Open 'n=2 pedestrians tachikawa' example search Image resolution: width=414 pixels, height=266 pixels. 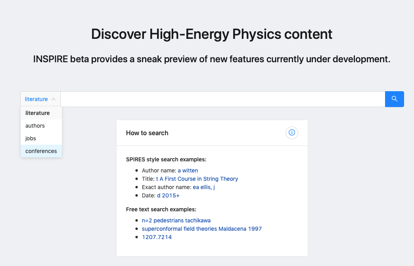click(176, 220)
